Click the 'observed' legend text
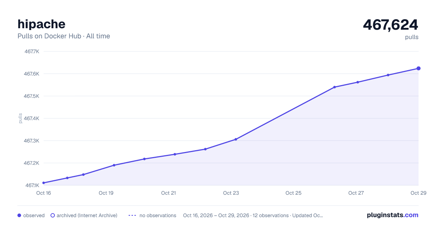This screenshot has width=436, height=228. tap(34, 215)
